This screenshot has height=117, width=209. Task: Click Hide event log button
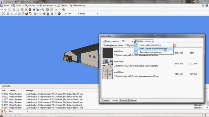[x=78, y=6]
